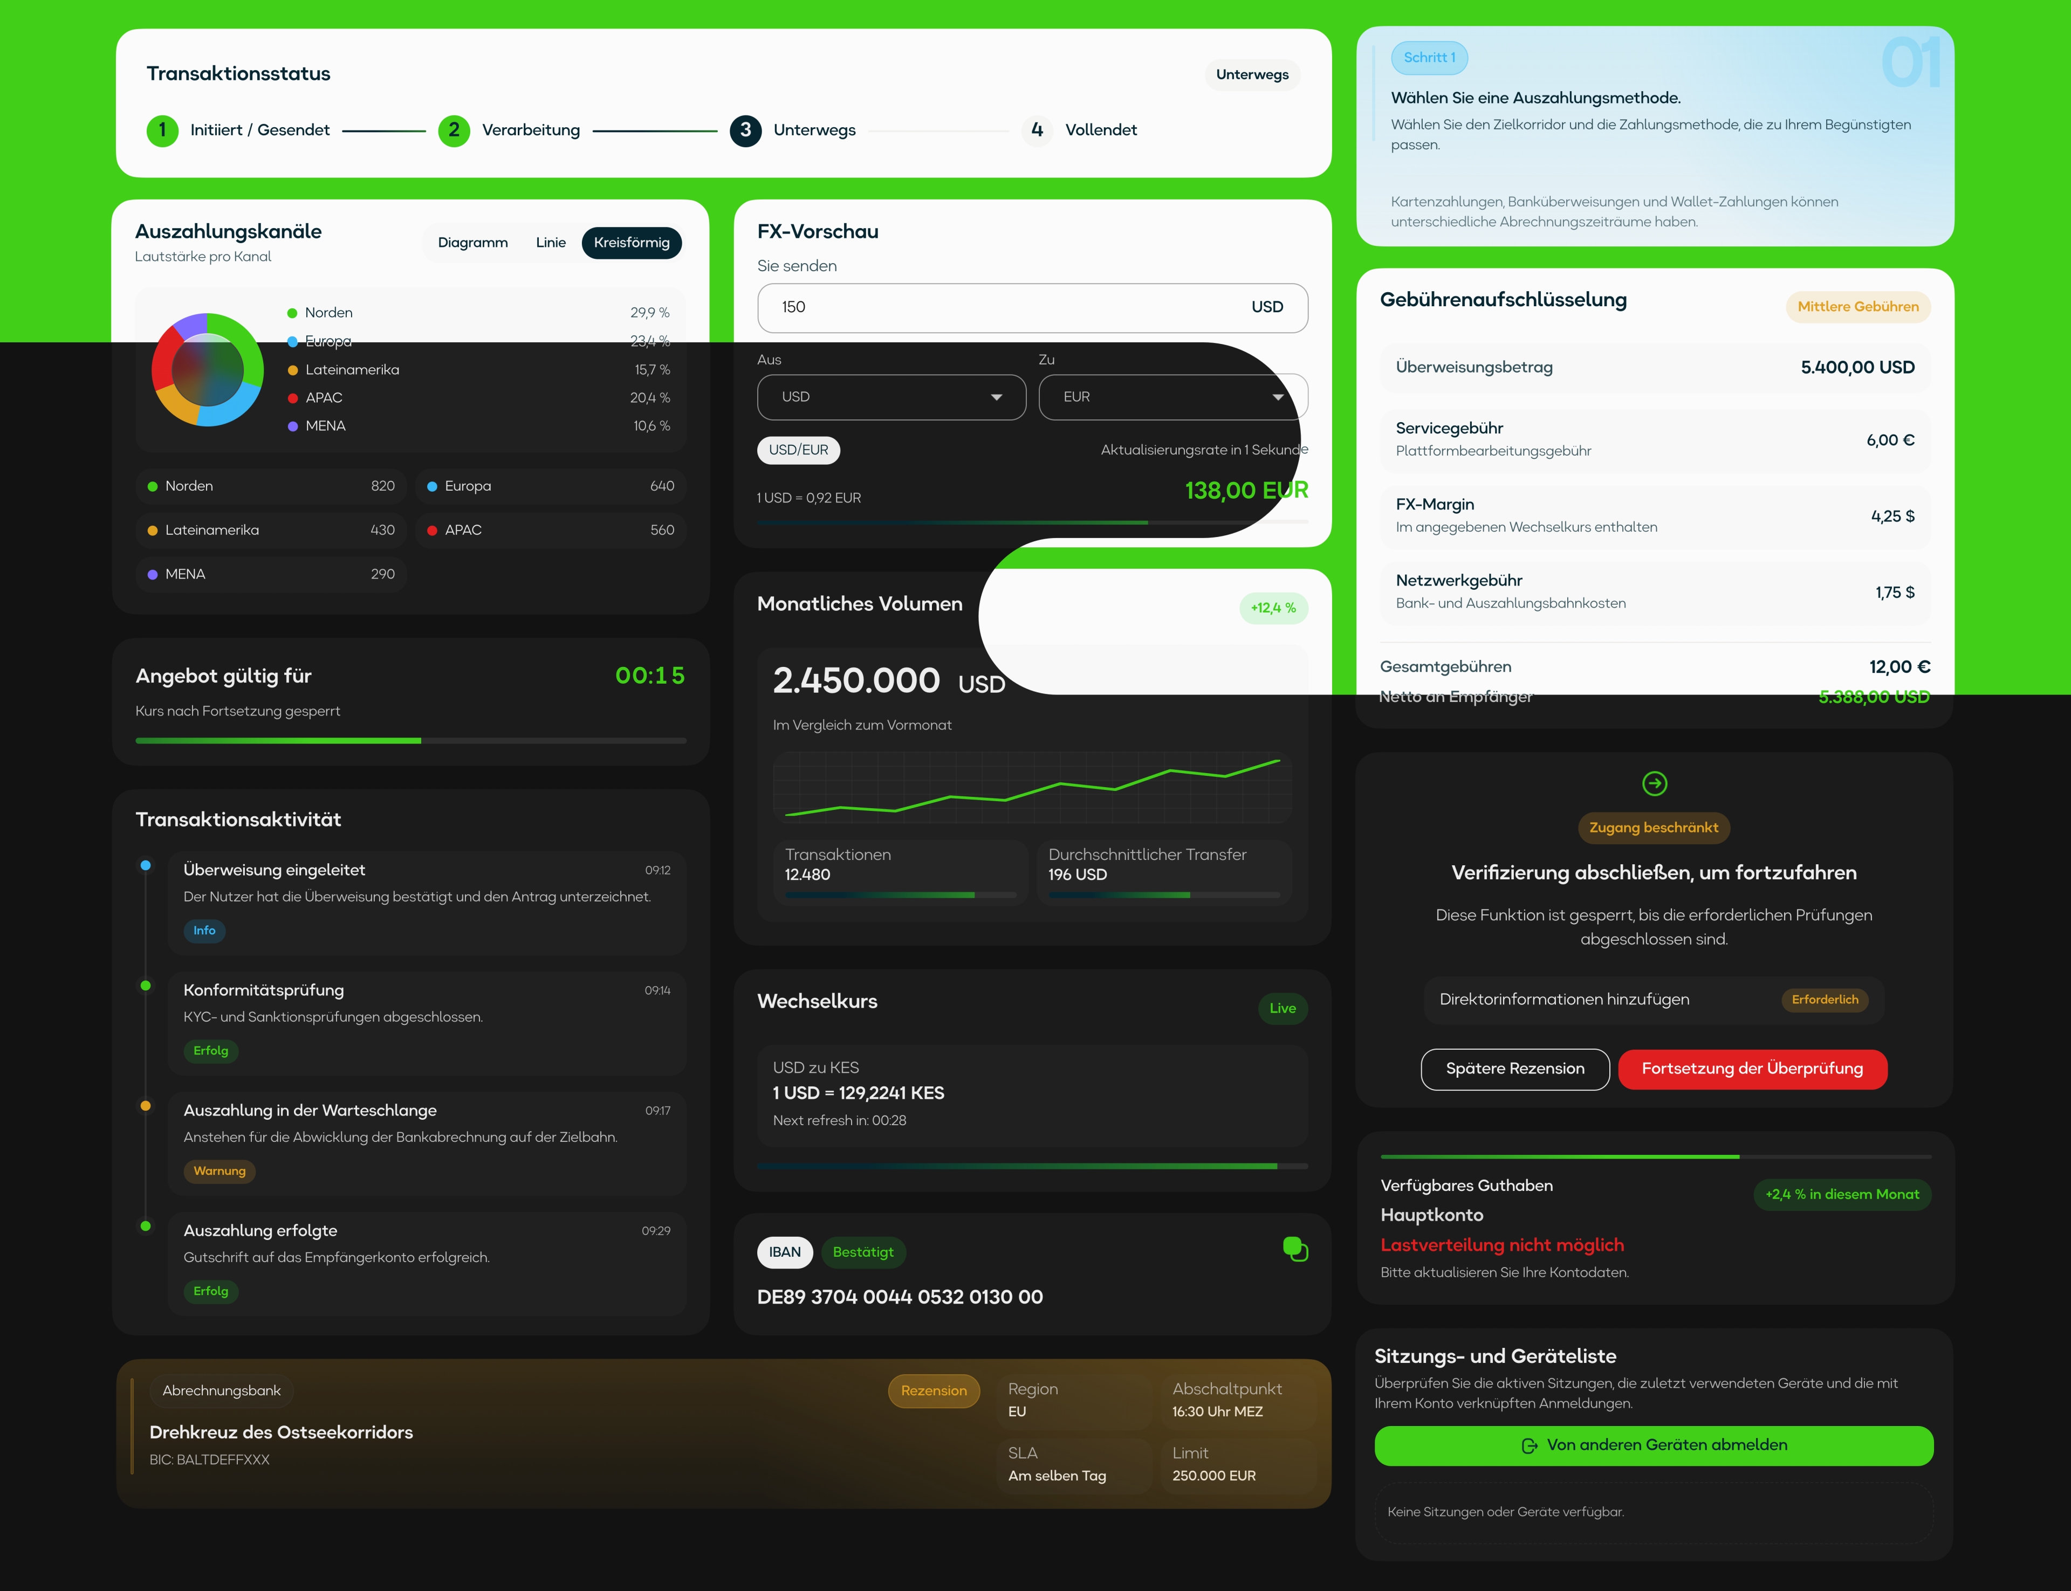Click the Transaktionen 12.480 stat card
2071x1591 pixels.
pyautogui.click(x=900, y=872)
